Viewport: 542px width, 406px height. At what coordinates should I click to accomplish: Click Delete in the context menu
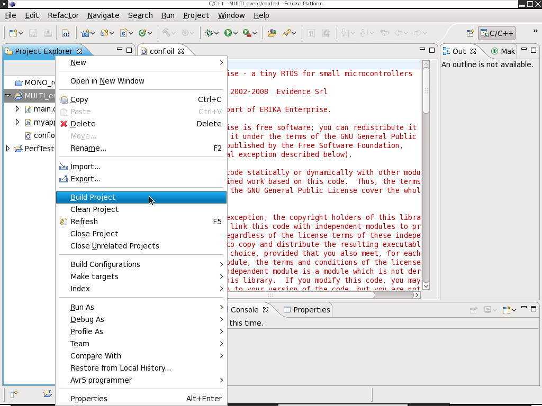tap(141, 124)
